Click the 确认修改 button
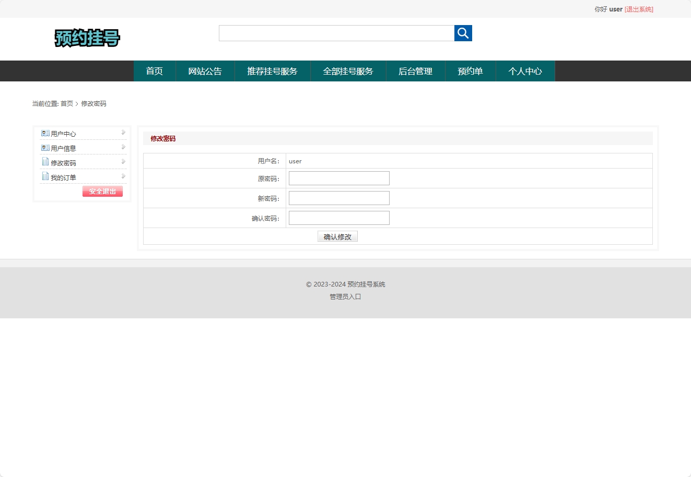 pyautogui.click(x=337, y=236)
